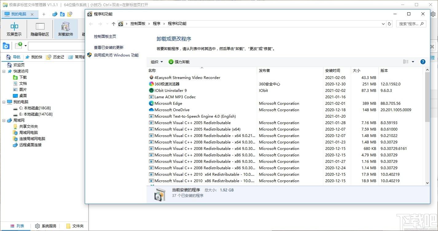Viewport: 438px width, 231px height.
Task: Click the 搜索"程序和功能" search box
Action: [411, 24]
